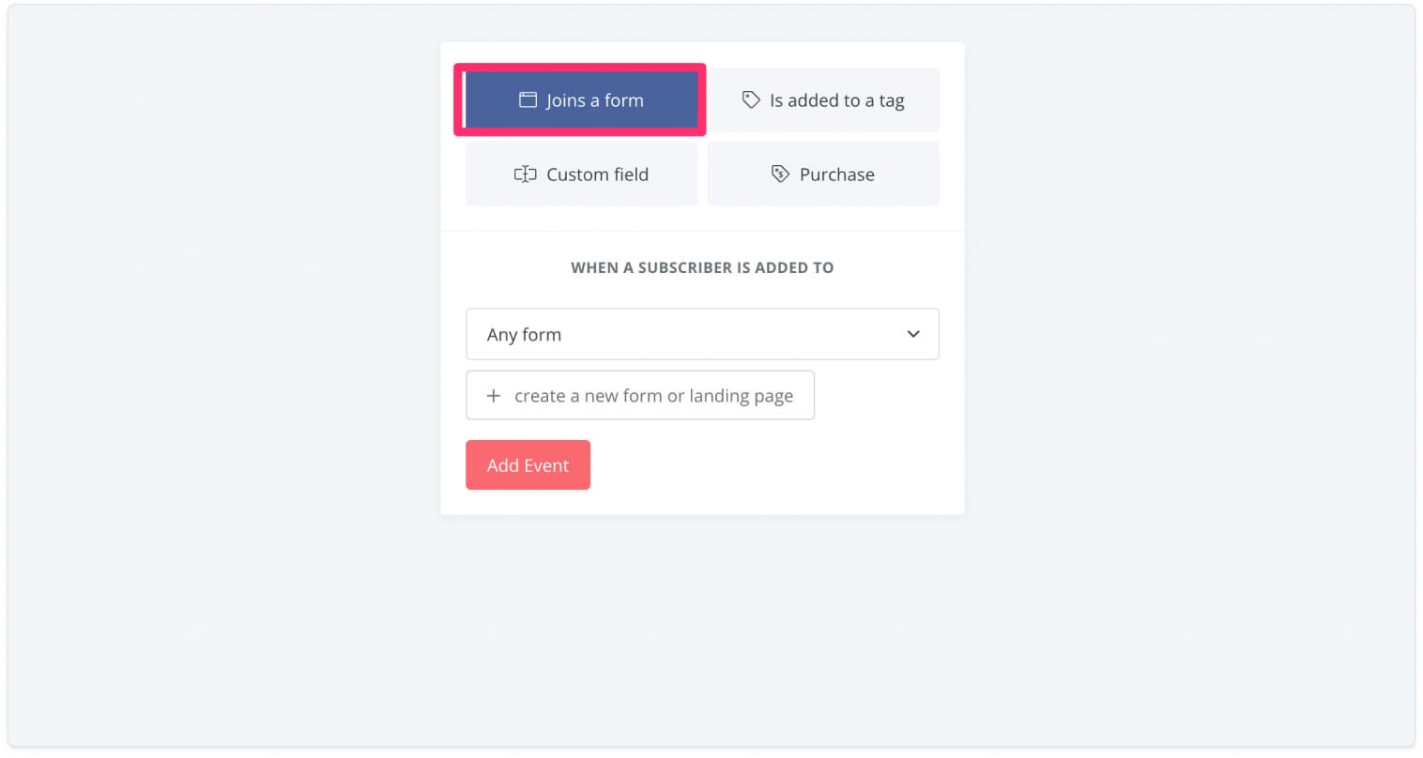This screenshot has width=1423, height=758.
Task: Click the form window icon
Action: pyautogui.click(x=528, y=99)
